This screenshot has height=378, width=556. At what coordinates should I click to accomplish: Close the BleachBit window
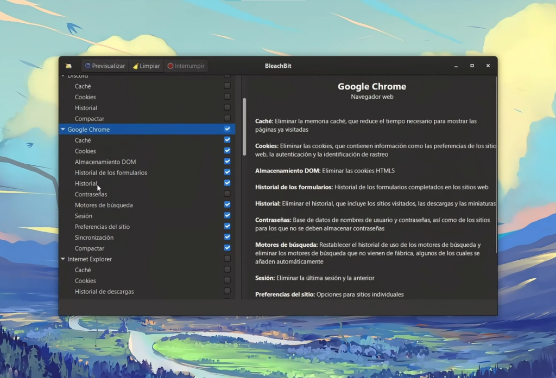tap(488, 66)
